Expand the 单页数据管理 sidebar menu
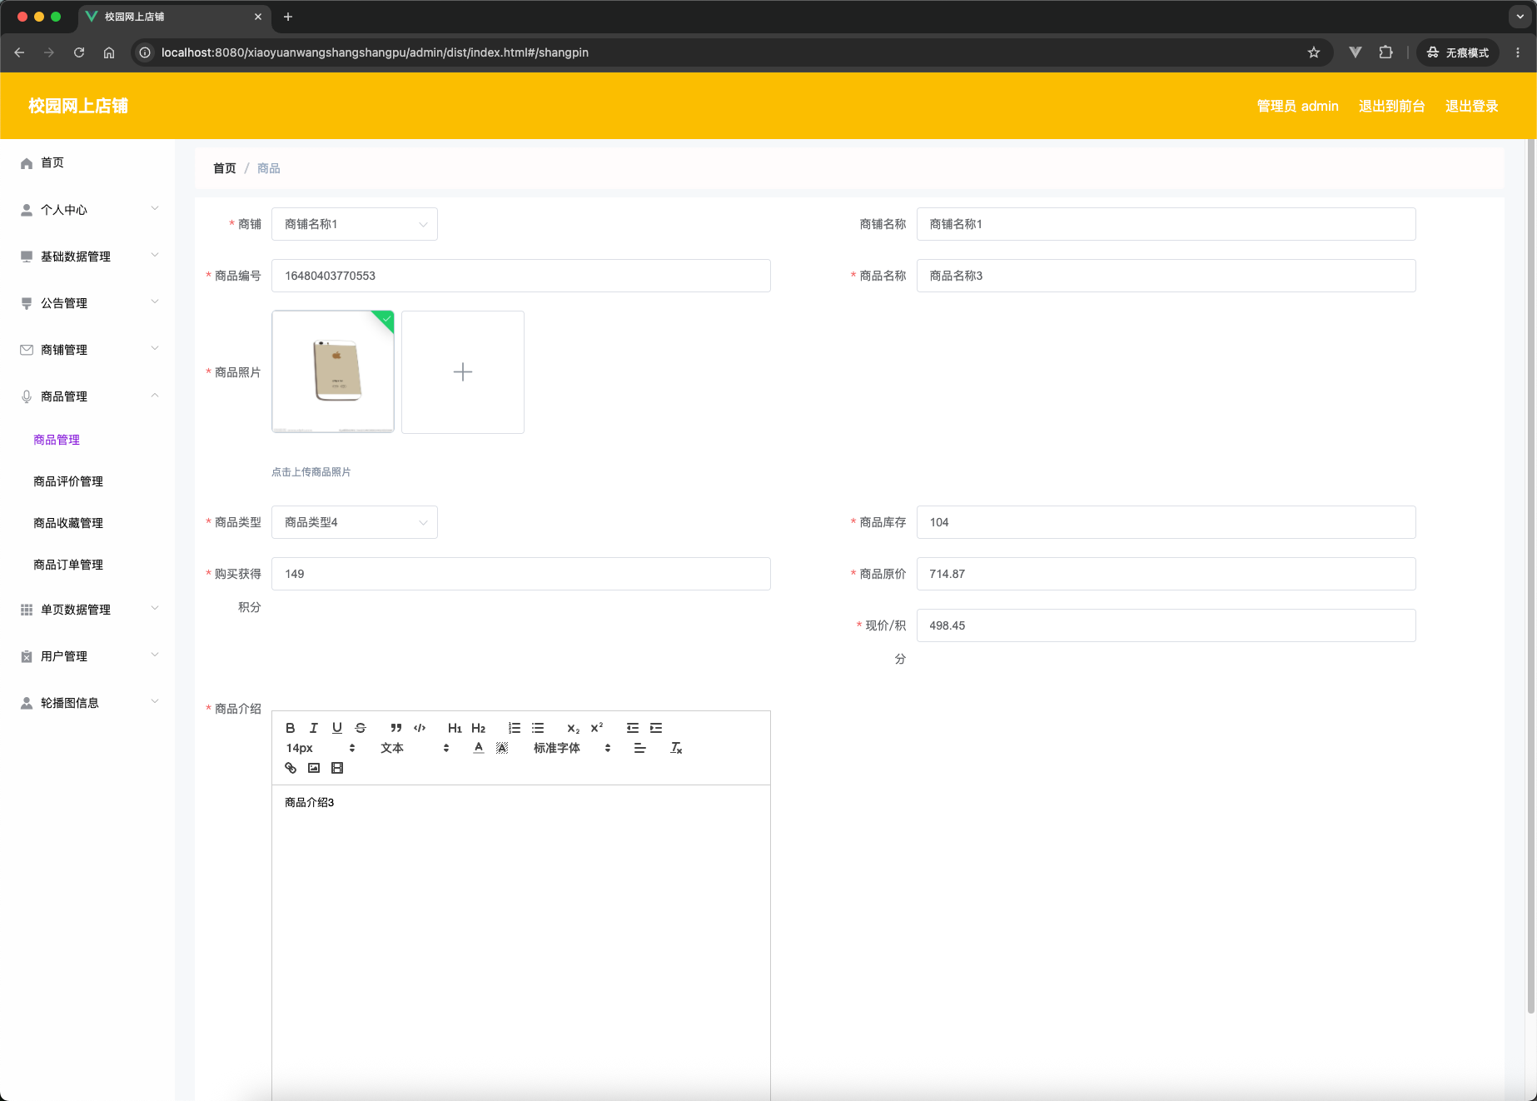This screenshot has width=1537, height=1101. pyautogui.click(x=87, y=610)
